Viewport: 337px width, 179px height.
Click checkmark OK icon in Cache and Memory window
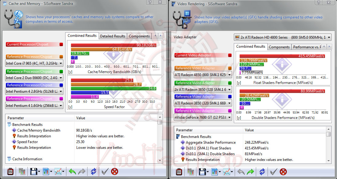pyautogui.click(x=105, y=171)
